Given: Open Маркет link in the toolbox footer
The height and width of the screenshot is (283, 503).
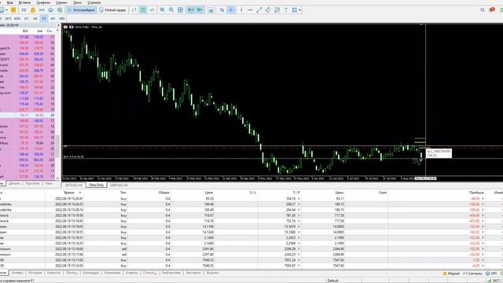Looking at the screenshot, I should click(x=451, y=274).
